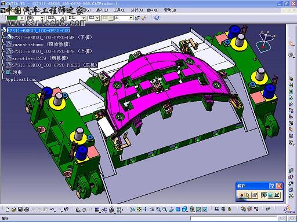Open the 分析 (Analyze) menu

tap(137, 10)
